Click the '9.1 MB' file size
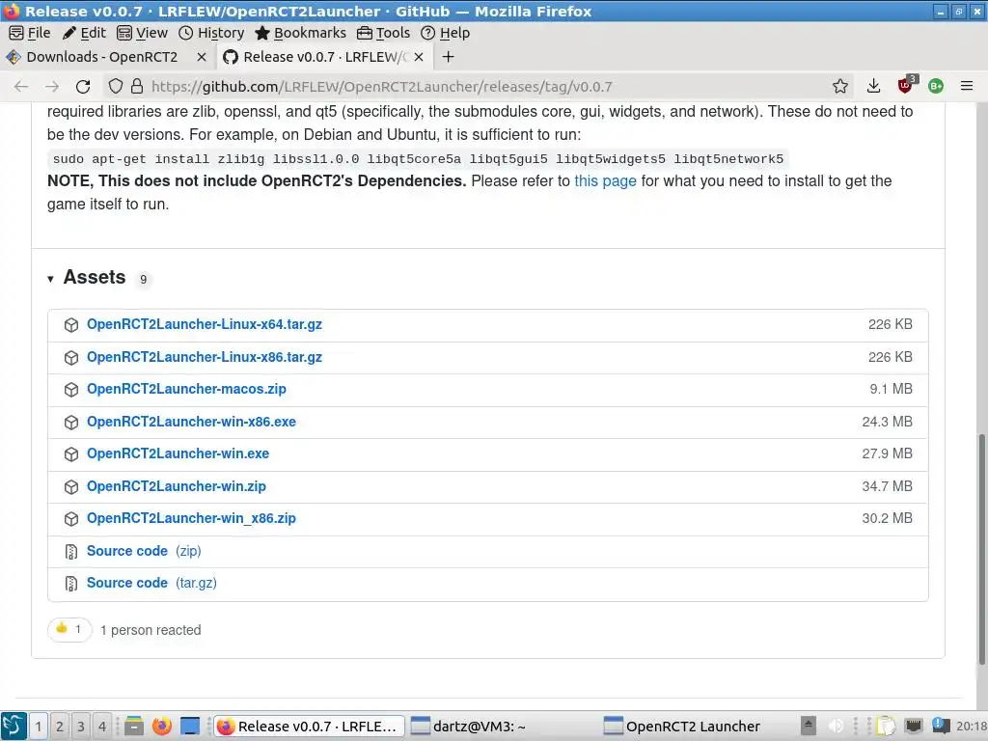 [891, 390]
